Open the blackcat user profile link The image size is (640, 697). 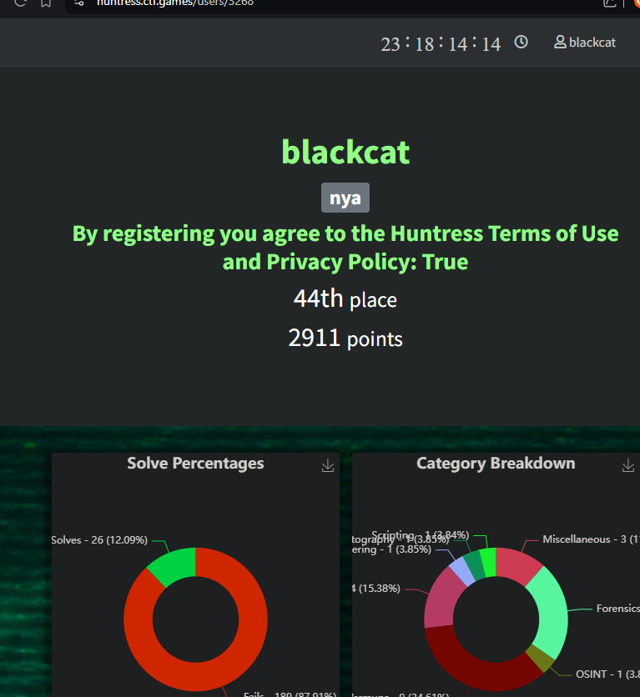coord(584,43)
